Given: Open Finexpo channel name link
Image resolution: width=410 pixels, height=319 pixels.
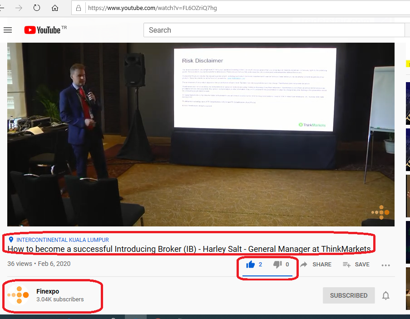Looking at the screenshot, I should click(48, 291).
